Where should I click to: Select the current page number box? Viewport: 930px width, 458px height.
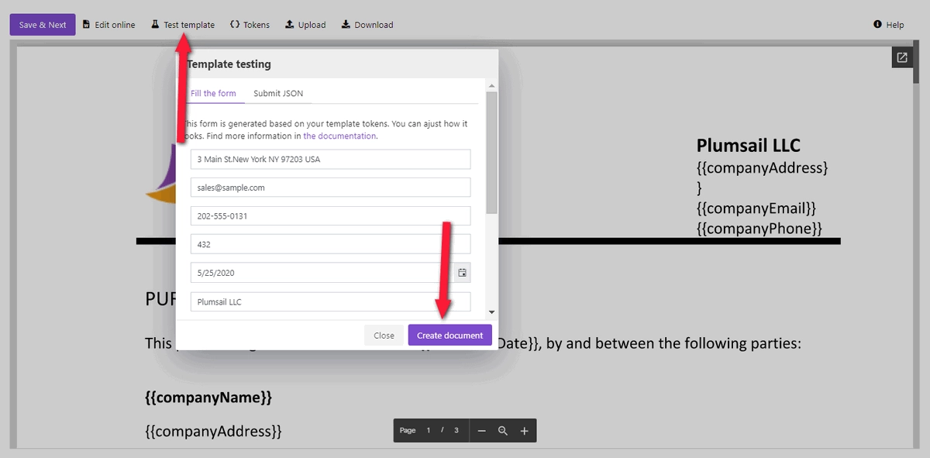point(428,430)
